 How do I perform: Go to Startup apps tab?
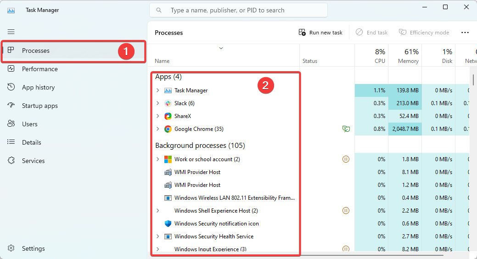(x=73, y=106)
